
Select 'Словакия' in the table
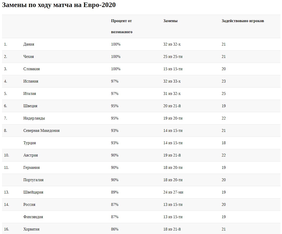coord(31,69)
